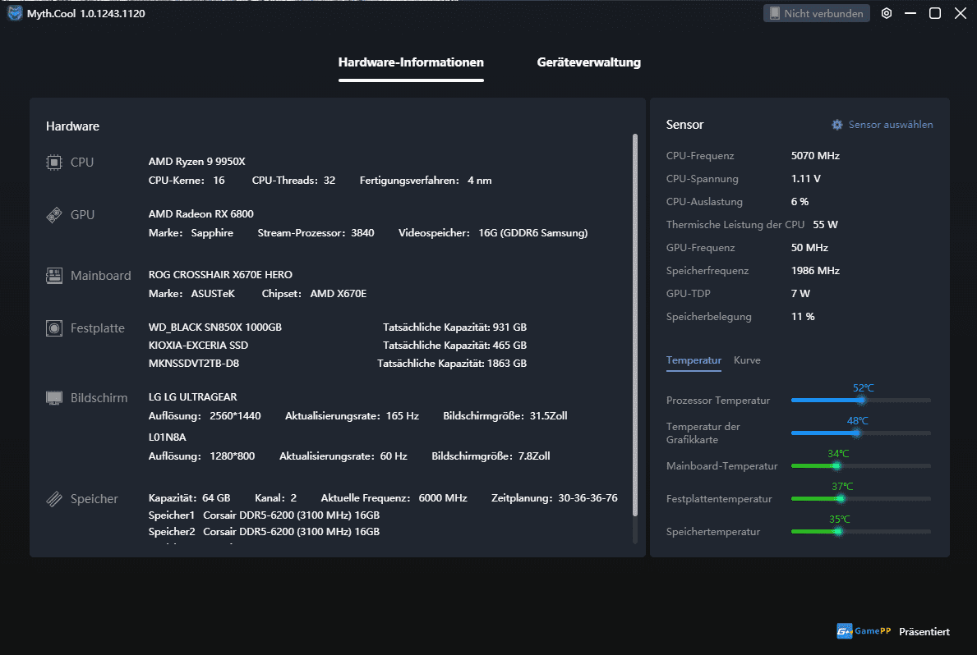Select the Temperatur tab
Screen dimensions: 977x655
(694, 360)
